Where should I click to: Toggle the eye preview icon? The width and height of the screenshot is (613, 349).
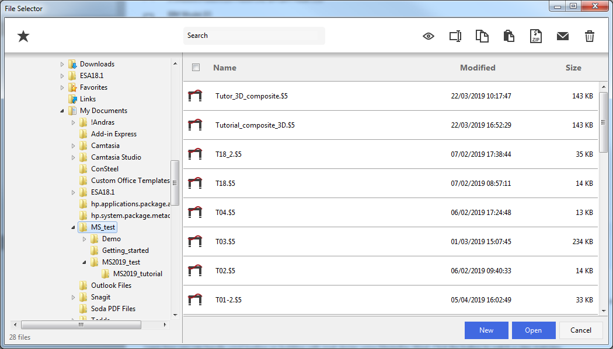[429, 36]
